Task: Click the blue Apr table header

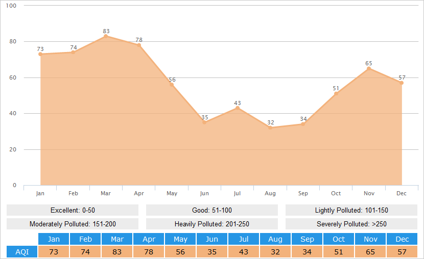Action: (149, 239)
